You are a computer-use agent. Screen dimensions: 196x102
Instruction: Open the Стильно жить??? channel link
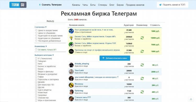83,97
